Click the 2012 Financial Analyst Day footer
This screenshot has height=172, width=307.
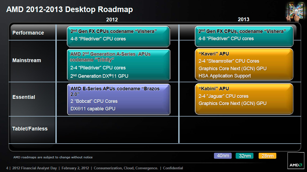click(x=34, y=168)
